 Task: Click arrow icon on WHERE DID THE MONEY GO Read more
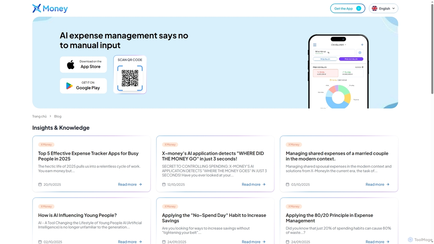[x=264, y=184]
